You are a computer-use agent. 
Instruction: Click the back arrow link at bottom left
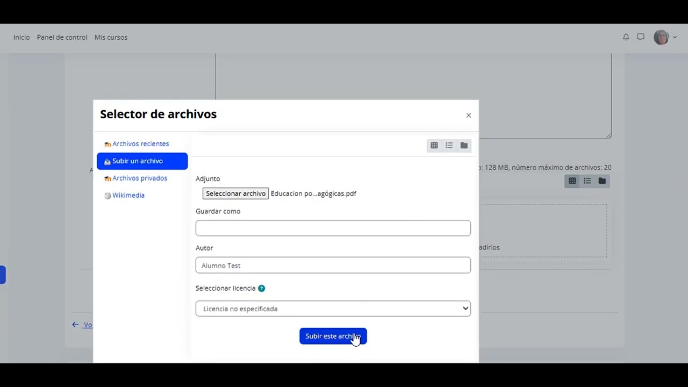pyautogui.click(x=82, y=325)
